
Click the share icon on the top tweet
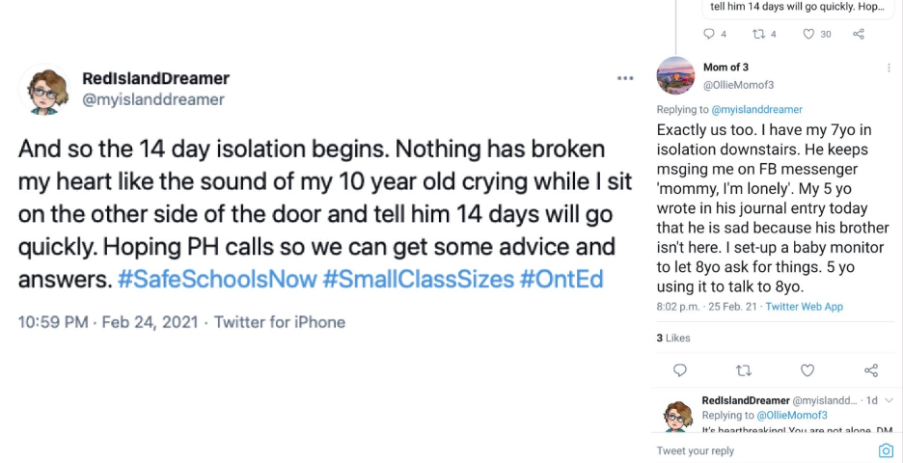coord(858,34)
